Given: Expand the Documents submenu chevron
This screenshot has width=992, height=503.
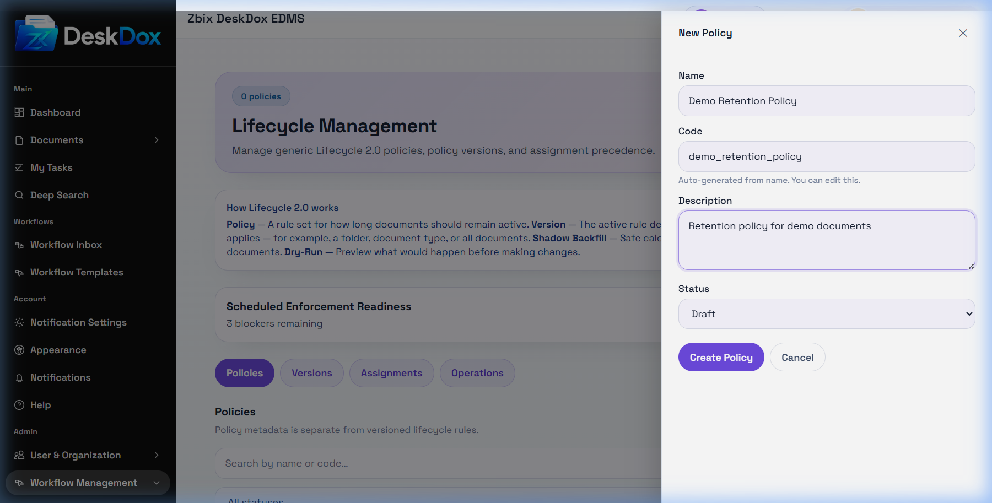Looking at the screenshot, I should pyautogui.click(x=157, y=140).
